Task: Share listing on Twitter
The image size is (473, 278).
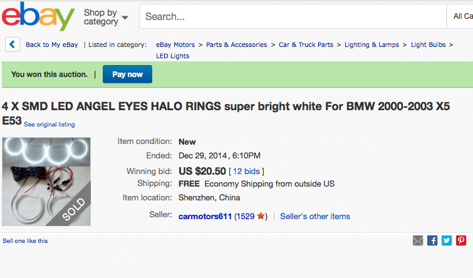Action: [447, 240]
